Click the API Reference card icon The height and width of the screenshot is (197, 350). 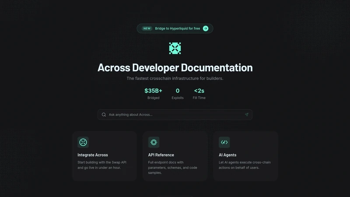154,142
